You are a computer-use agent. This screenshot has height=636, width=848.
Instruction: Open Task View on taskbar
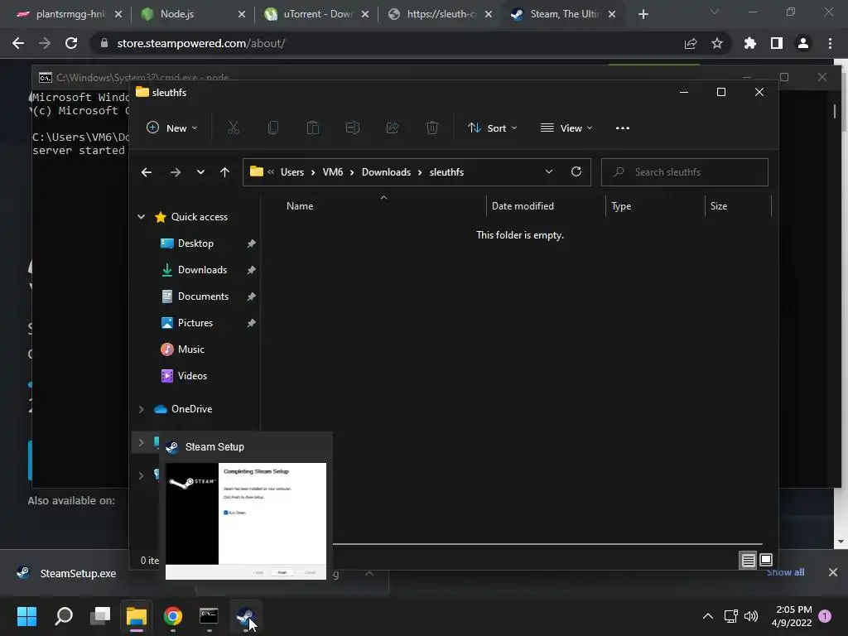(x=100, y=616)
